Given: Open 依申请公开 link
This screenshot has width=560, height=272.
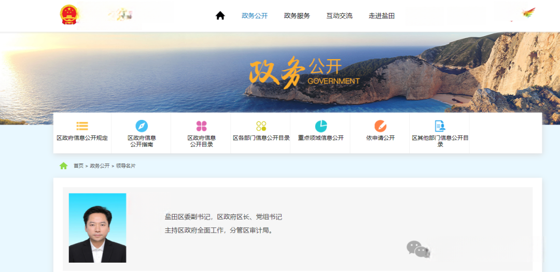Looking at the screenshot, I should pyautogui.click(x=381, y=138).
